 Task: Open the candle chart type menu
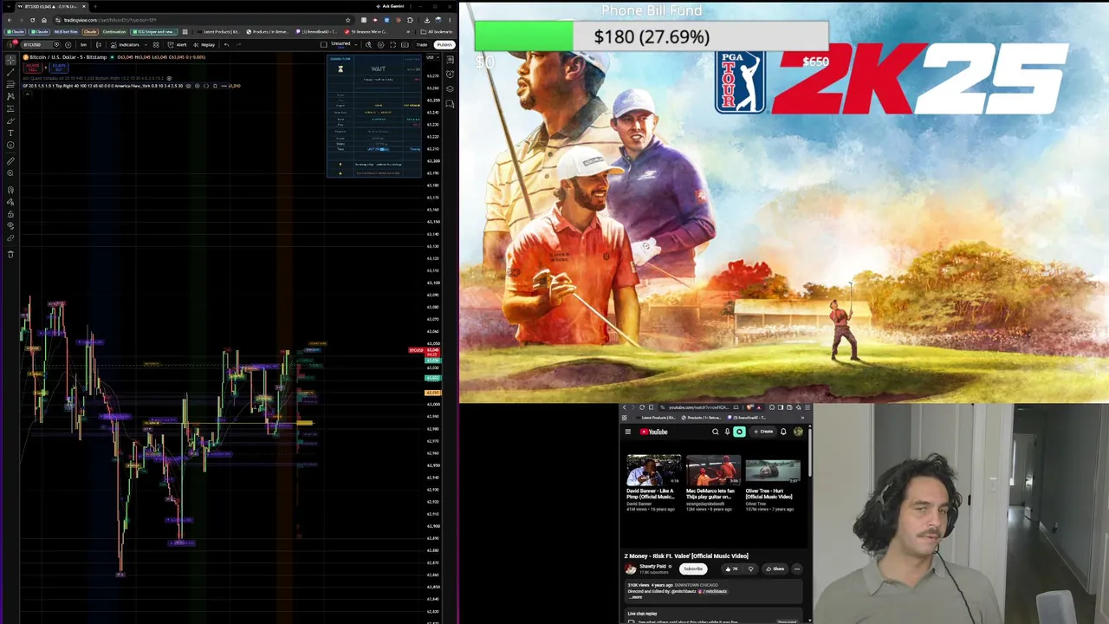coord(98,44)
